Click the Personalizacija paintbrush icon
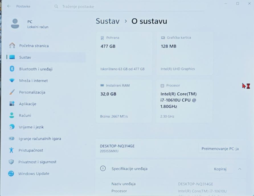Viewport: 254px width, 196px height. tap(12, 92)
